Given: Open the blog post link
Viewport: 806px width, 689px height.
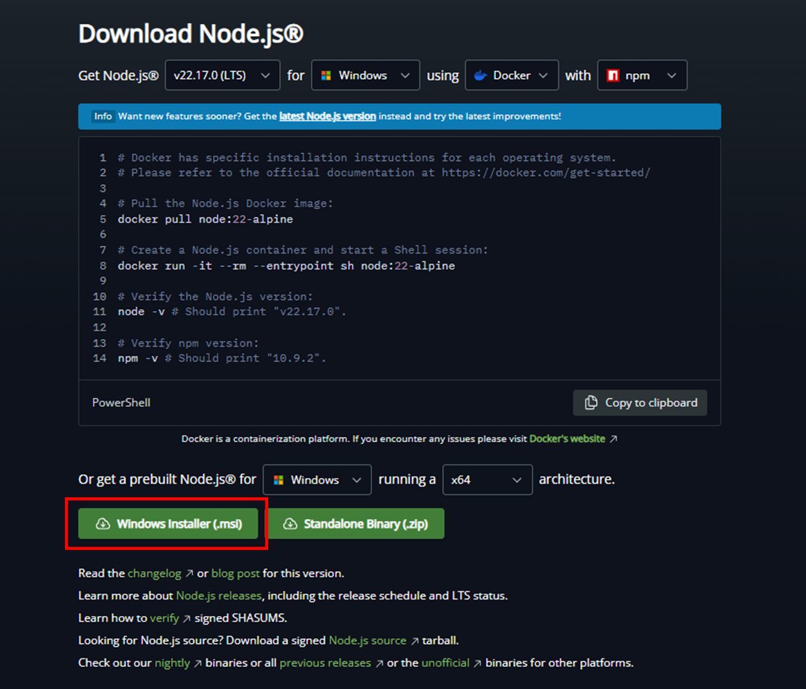Looking at the screenshot, I should (236, 573).
